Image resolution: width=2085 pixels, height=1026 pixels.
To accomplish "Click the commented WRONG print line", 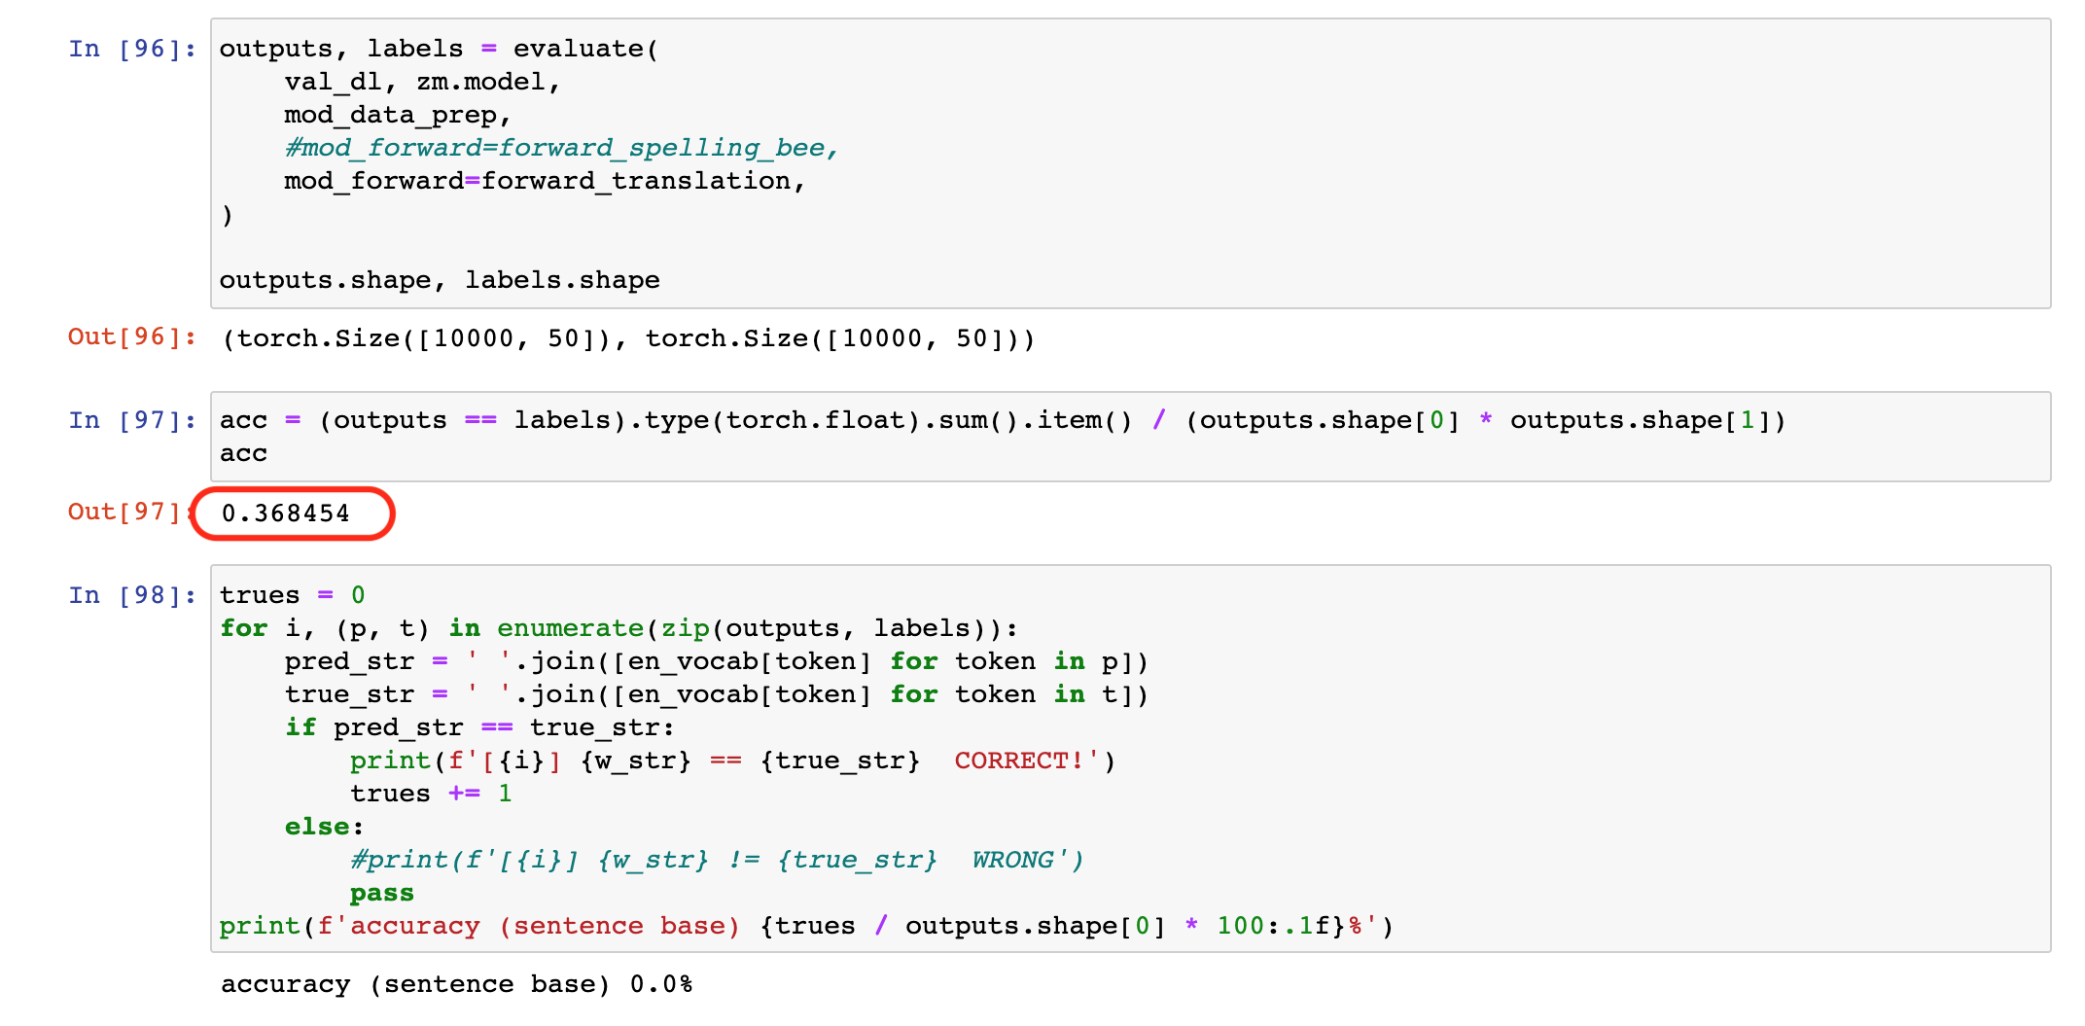I will (717, 860).
